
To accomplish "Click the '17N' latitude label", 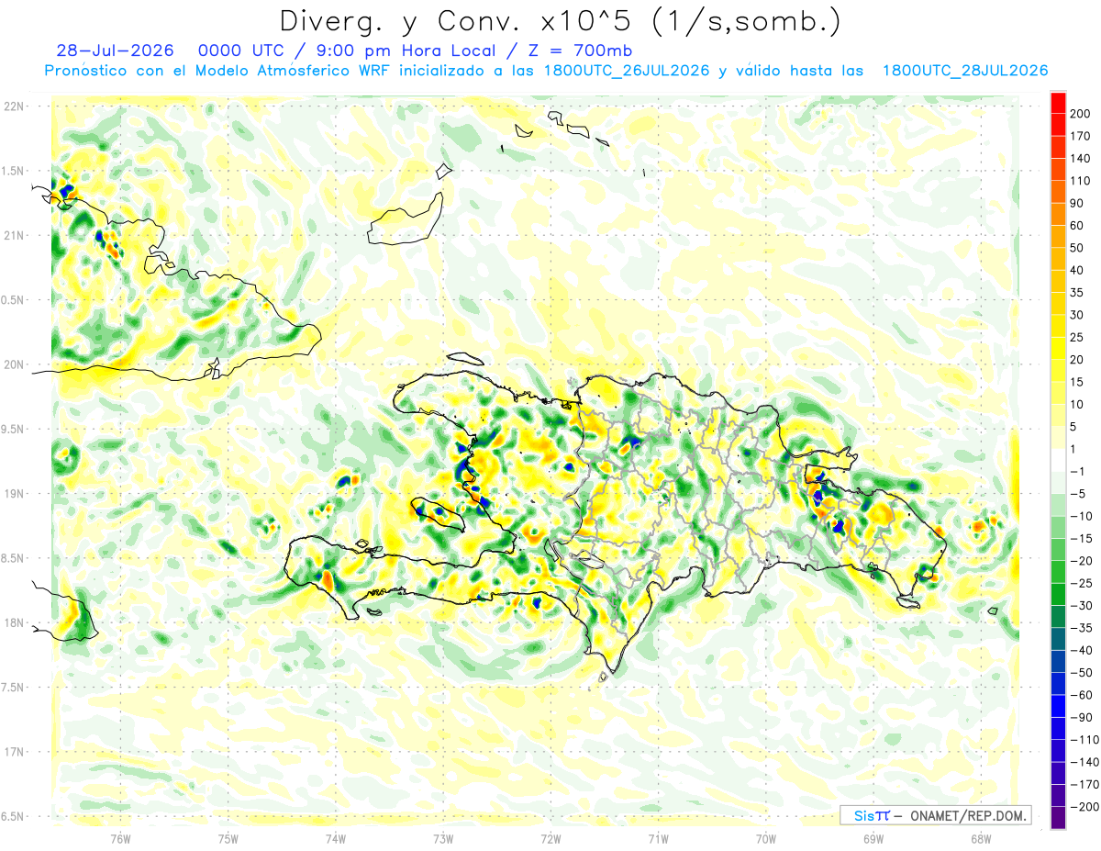I will pyautogui.click(x=14, y=752).
